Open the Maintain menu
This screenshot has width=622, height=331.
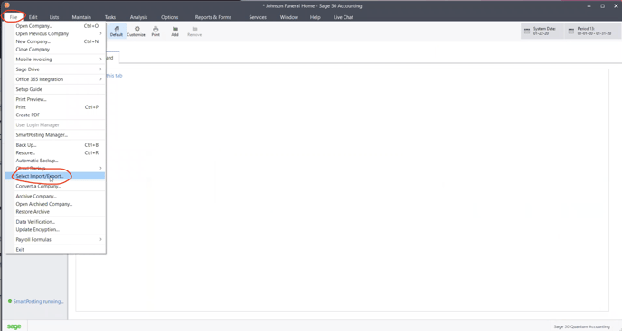coord(81,17)
